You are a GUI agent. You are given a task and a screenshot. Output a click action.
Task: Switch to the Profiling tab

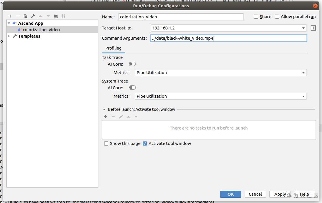coord(113,48)
